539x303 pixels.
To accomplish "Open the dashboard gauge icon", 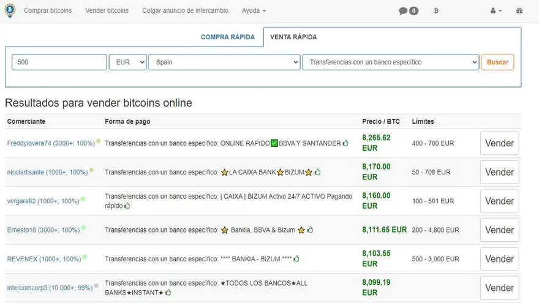I will [x=519, y=10].
